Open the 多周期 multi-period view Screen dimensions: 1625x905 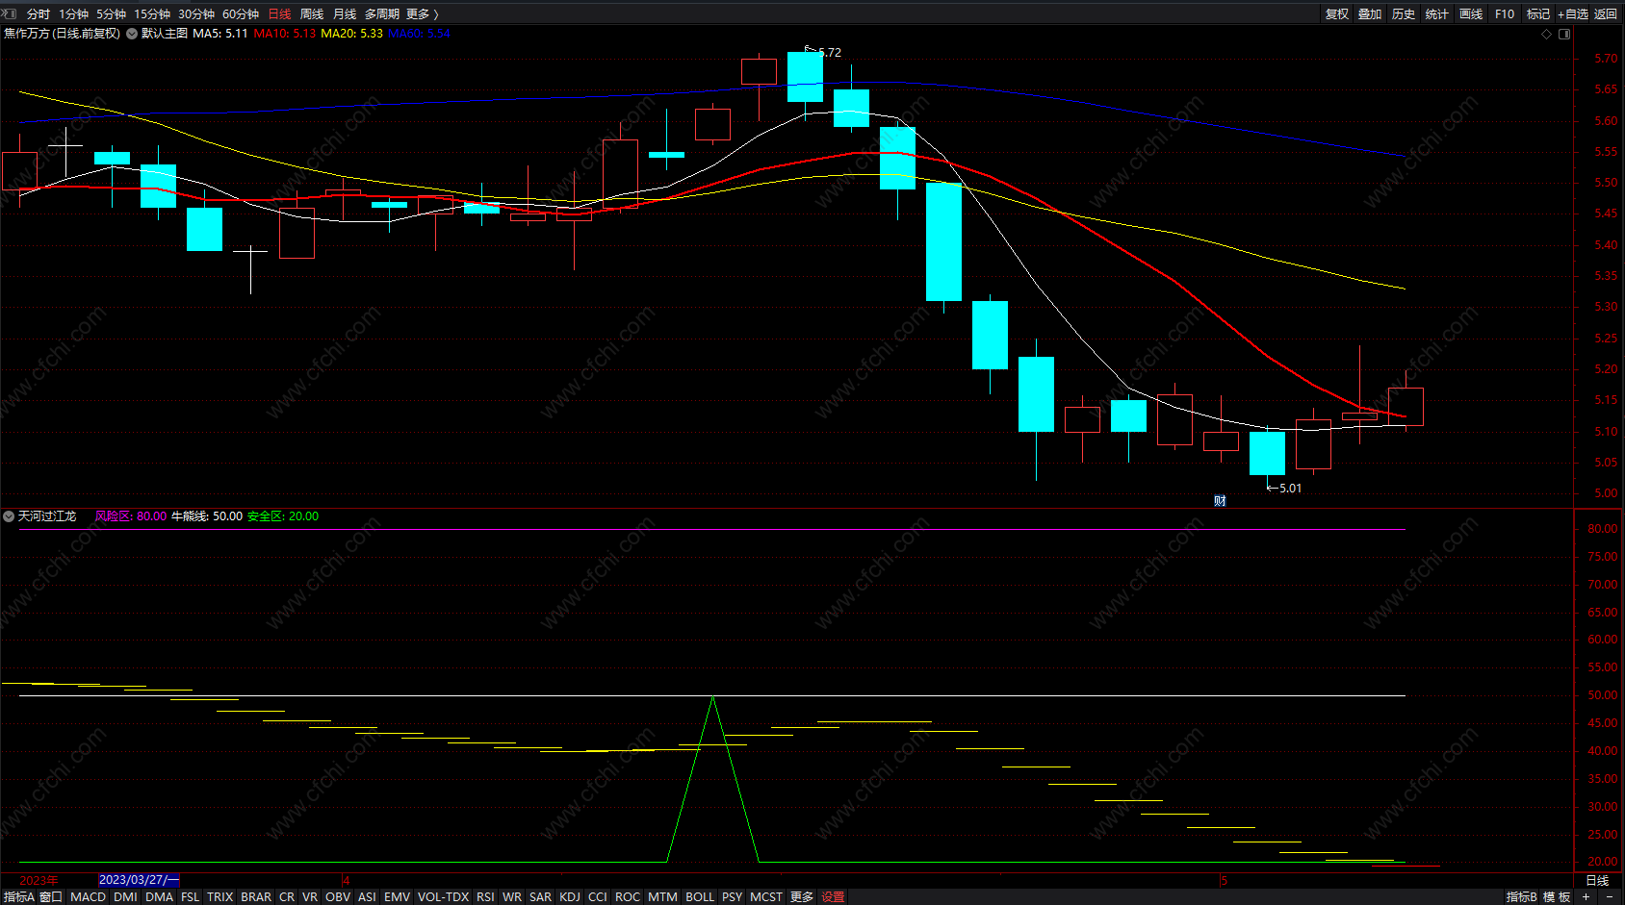coord(382,13)
